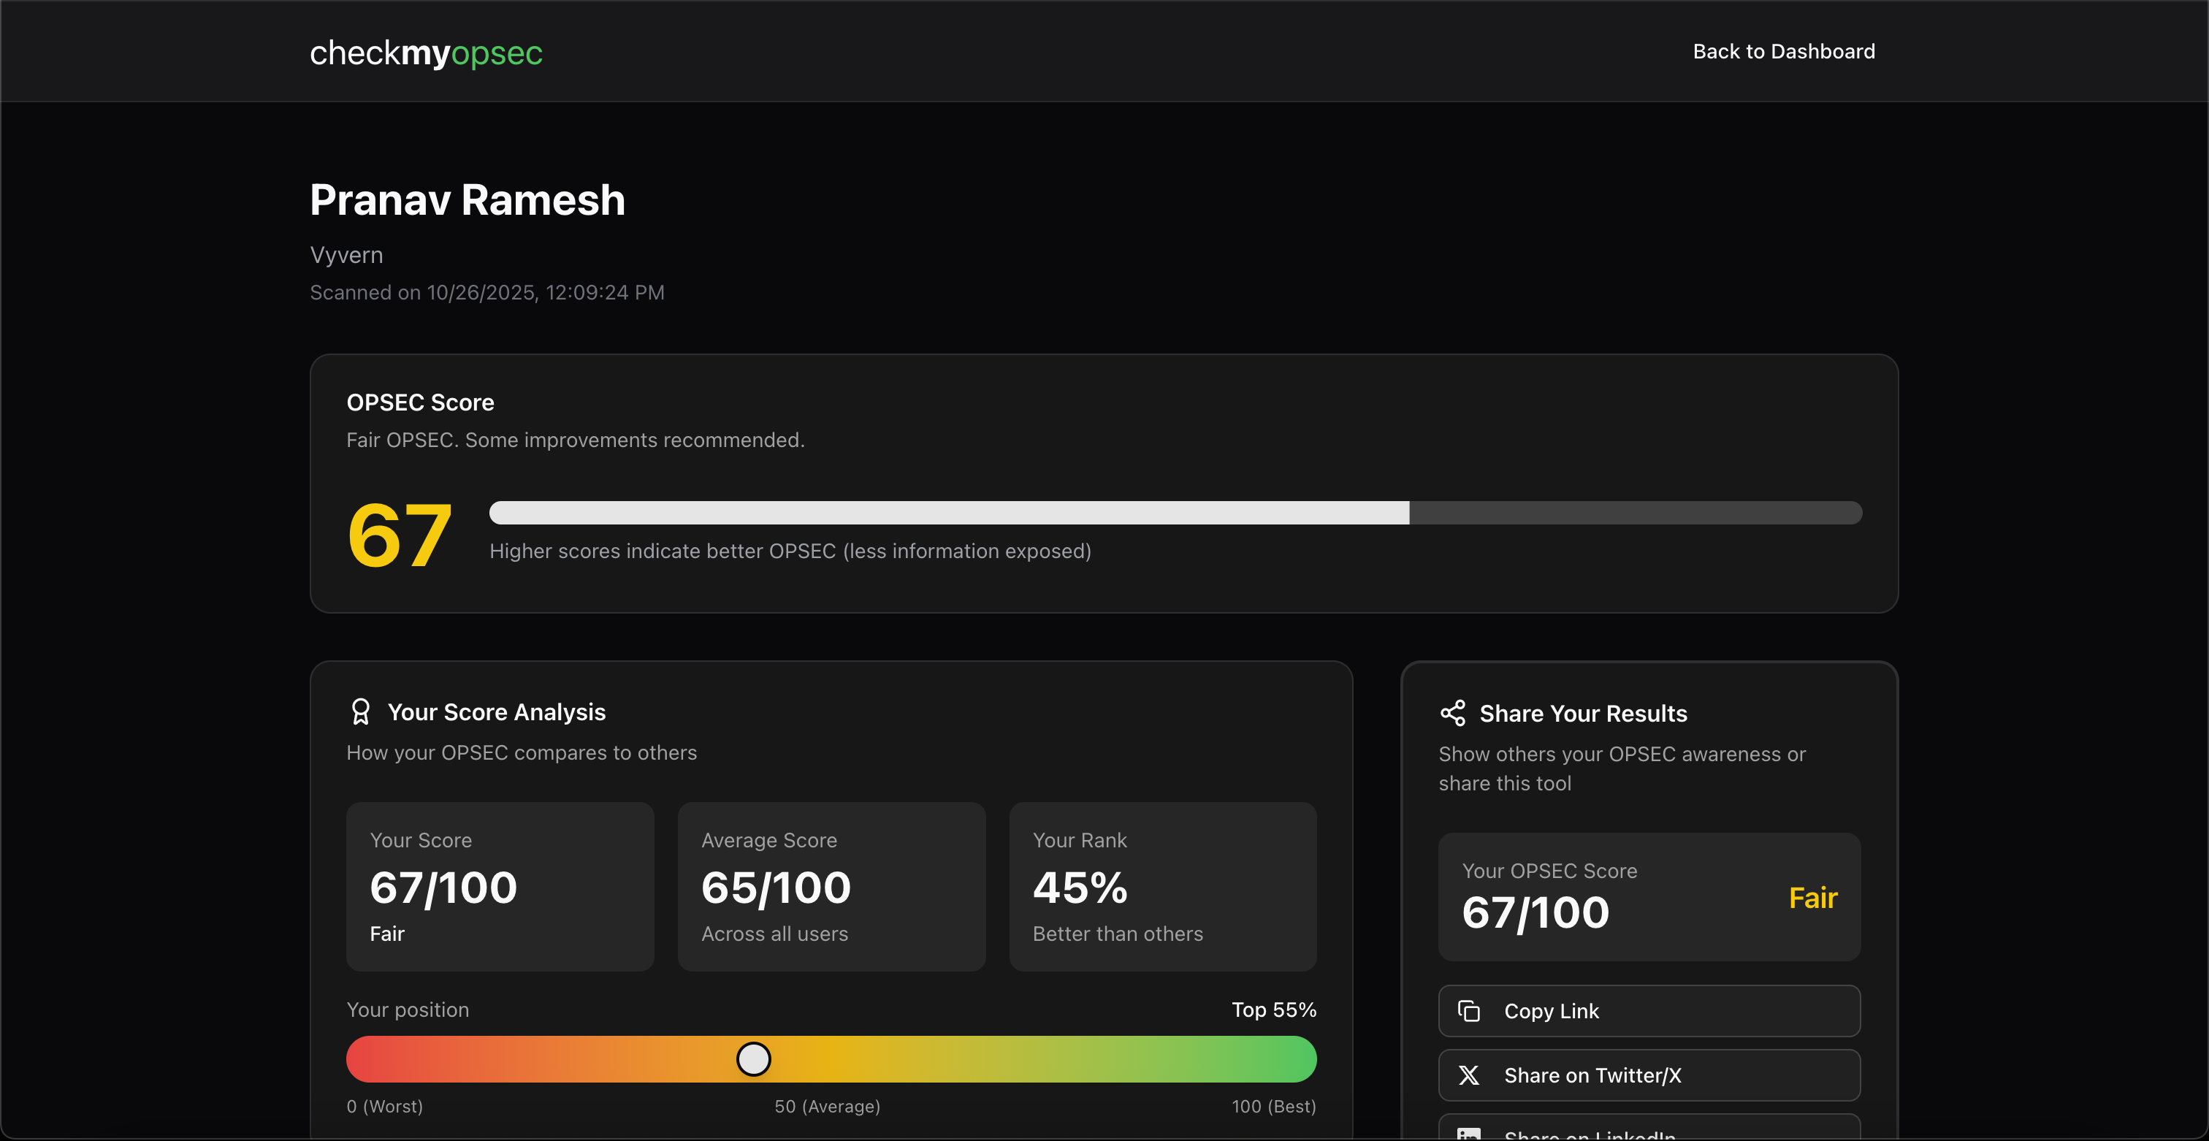
Task: Click the Top 55% label
Action: pyautogui.click(x=1273, y=1009)
